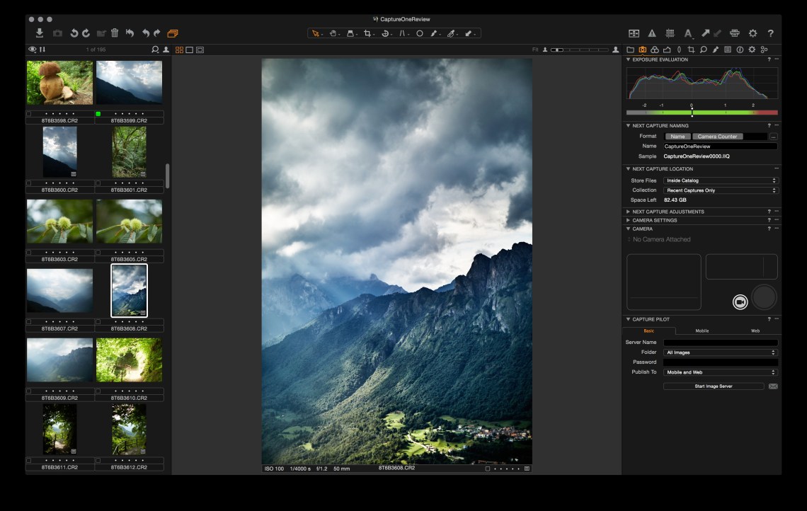This screenshot has width=807, height=511.
Task: Toggle the exposure warning triangle icon
Action: click(x=652, y=33)
